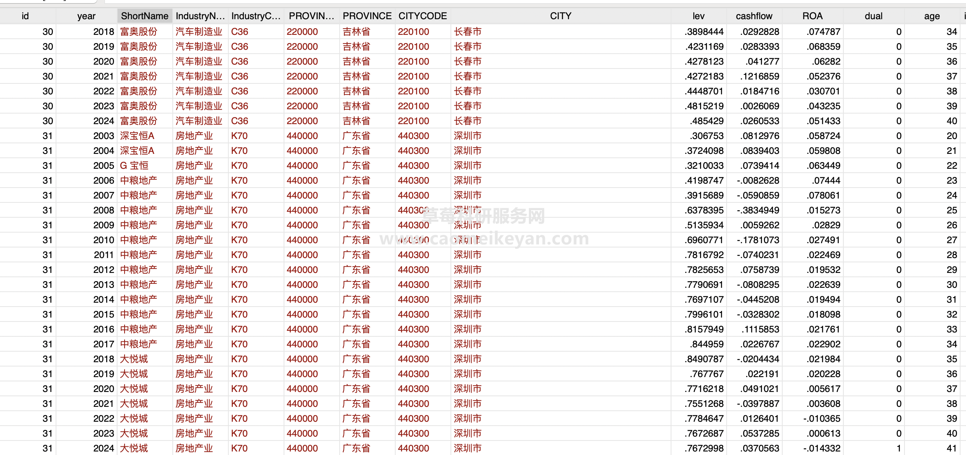This screenshot has width=966, height=455.
Task: Click the truncated IndustryC... column header
Action: pyautogui.click(x=255, y=16)
